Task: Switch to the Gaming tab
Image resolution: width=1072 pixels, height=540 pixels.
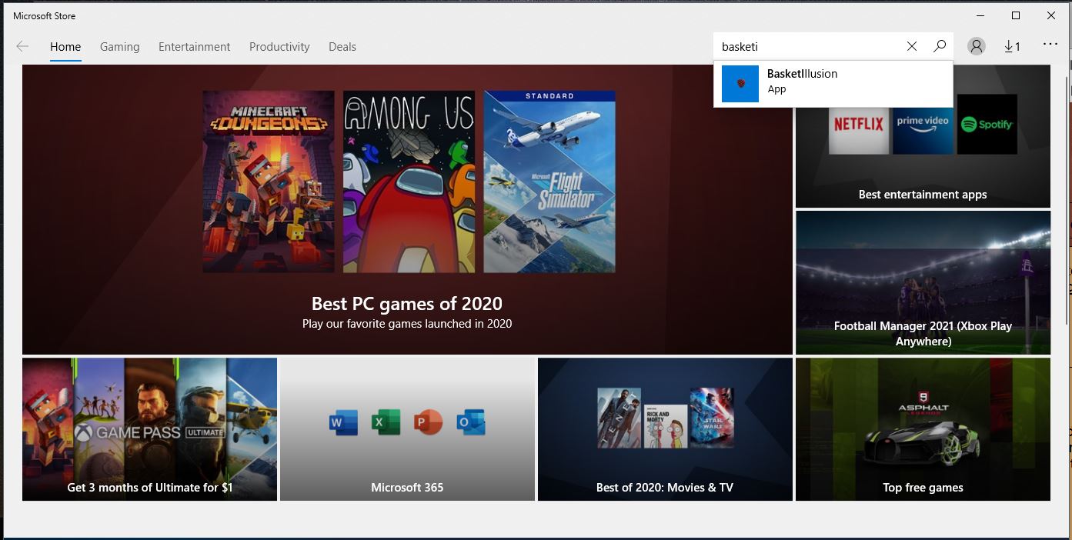Action: coord(119,47)
